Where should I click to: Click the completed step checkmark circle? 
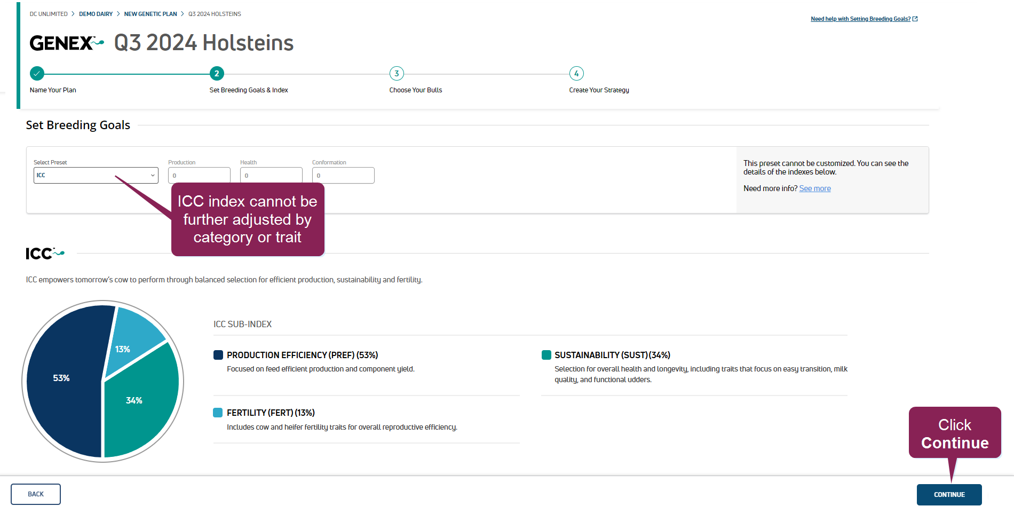coord(37,74)
